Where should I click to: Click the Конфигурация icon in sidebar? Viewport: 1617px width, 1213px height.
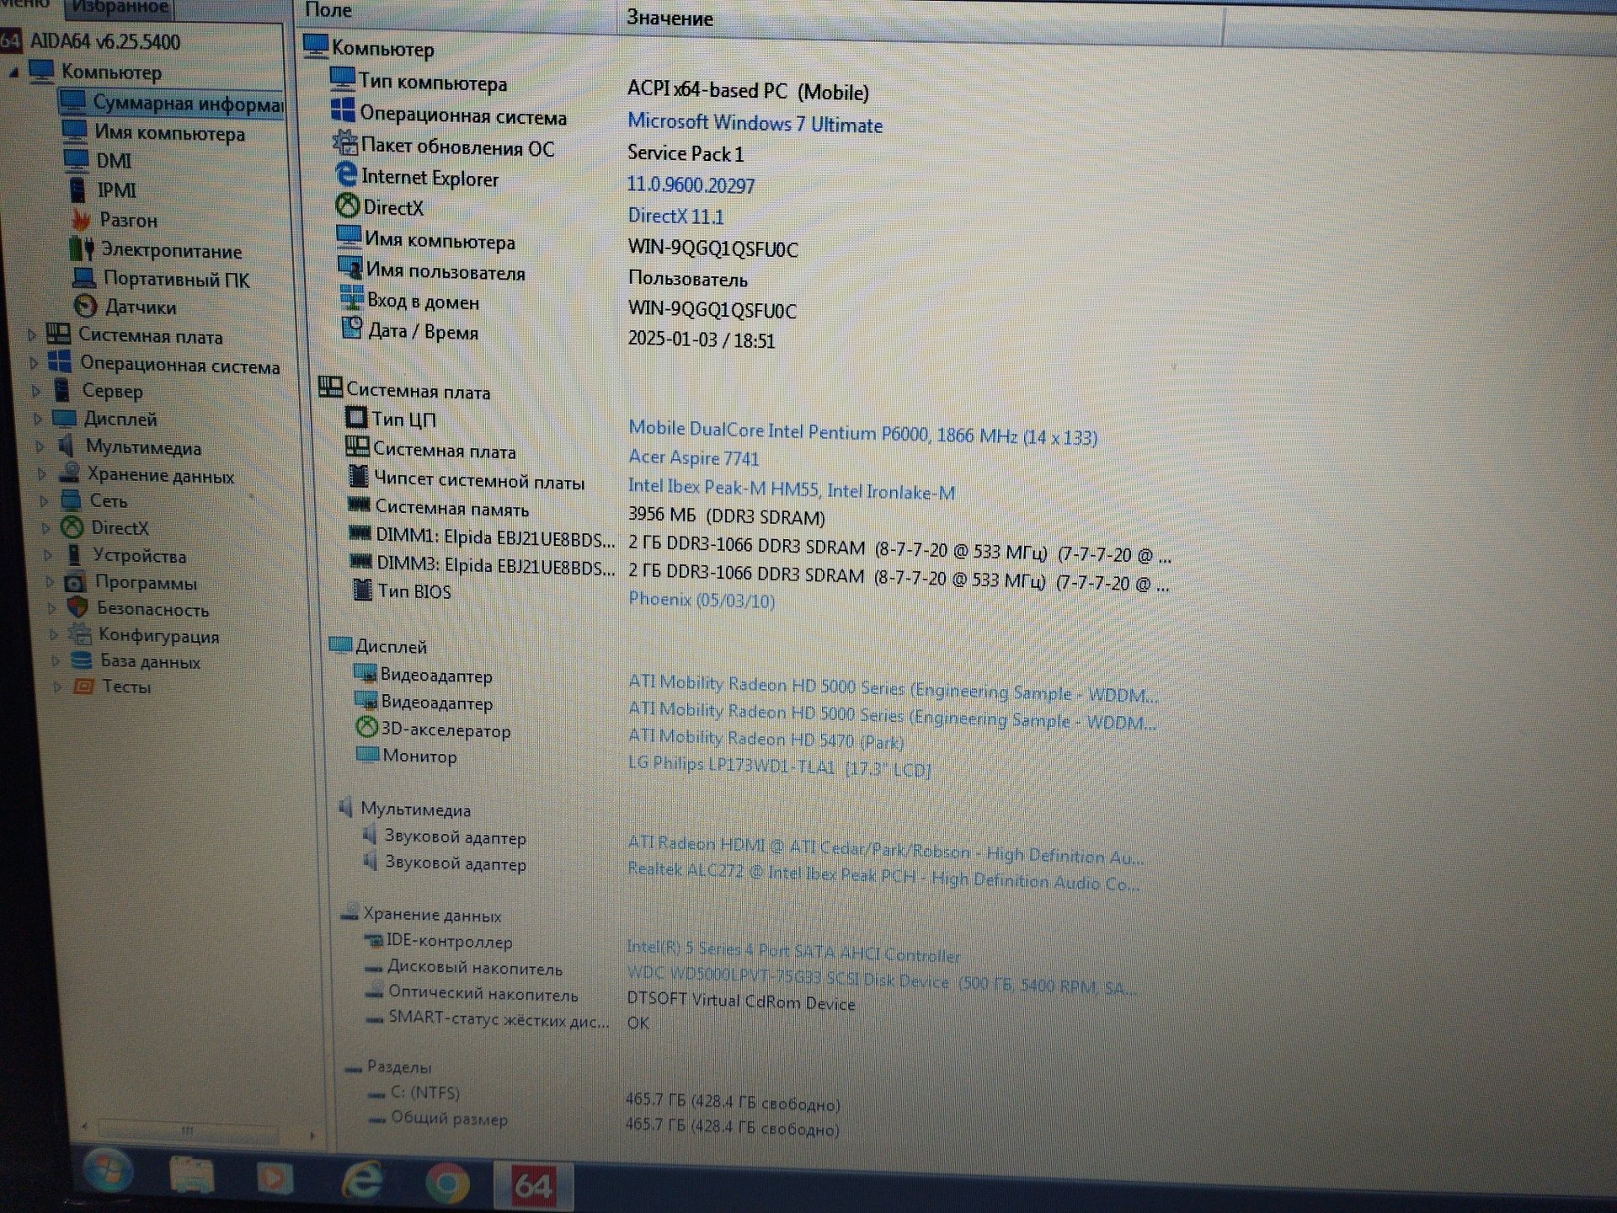(80, 633)
